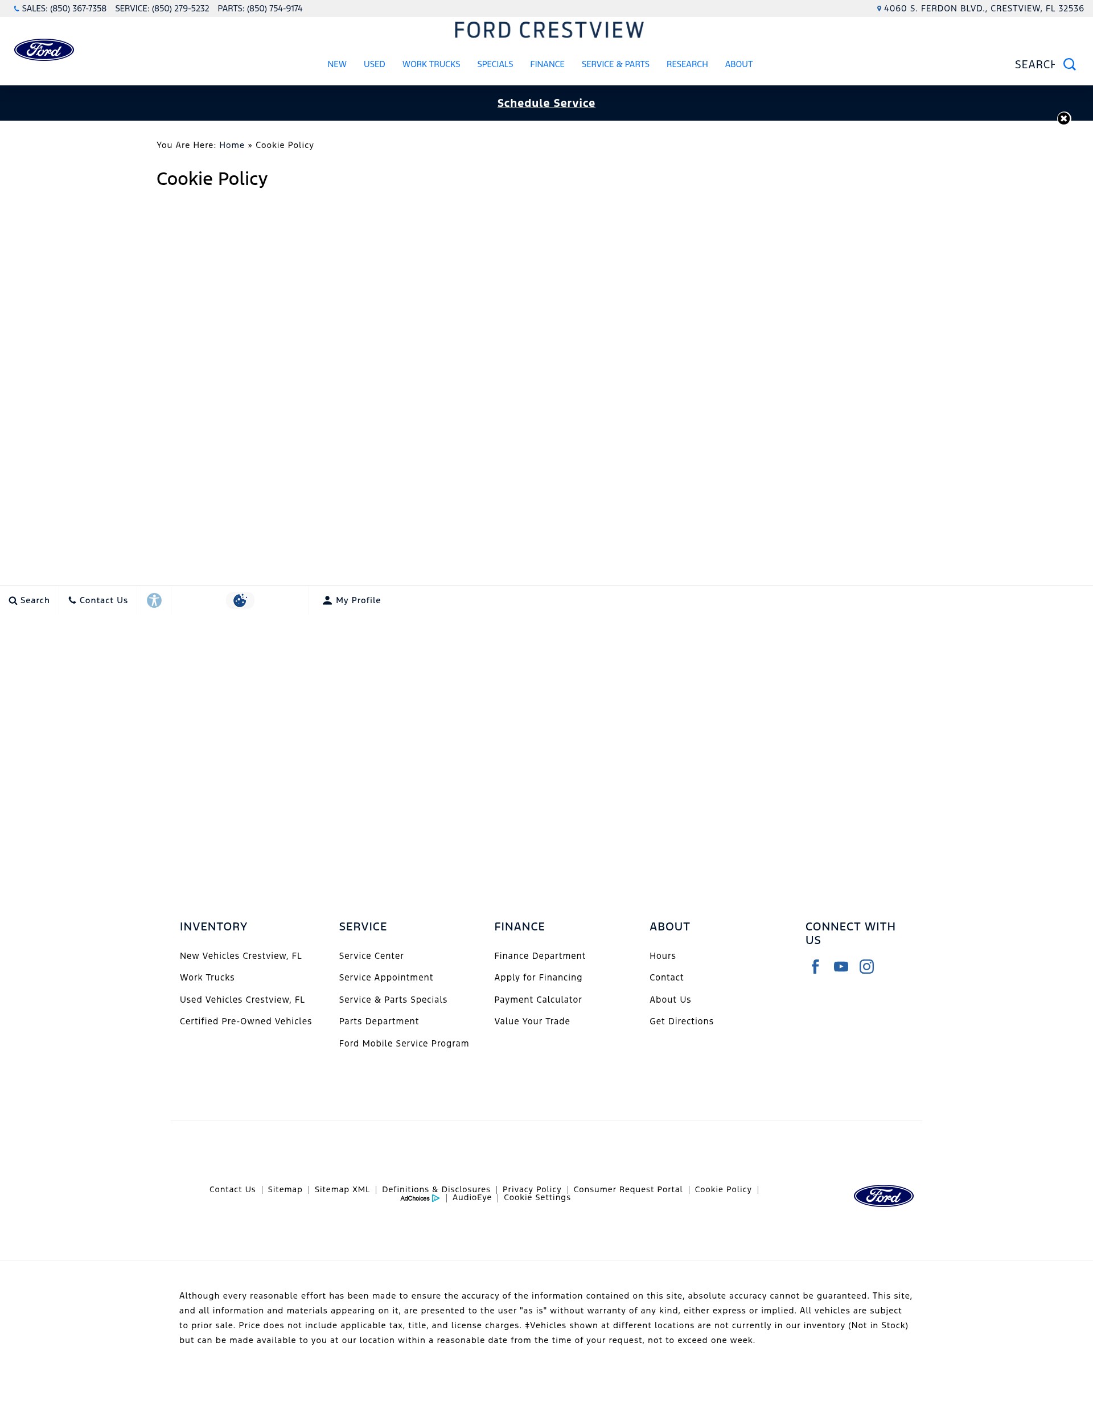
Task: Open the Cookie Settings link
Action: click(x=537, y=1197)
